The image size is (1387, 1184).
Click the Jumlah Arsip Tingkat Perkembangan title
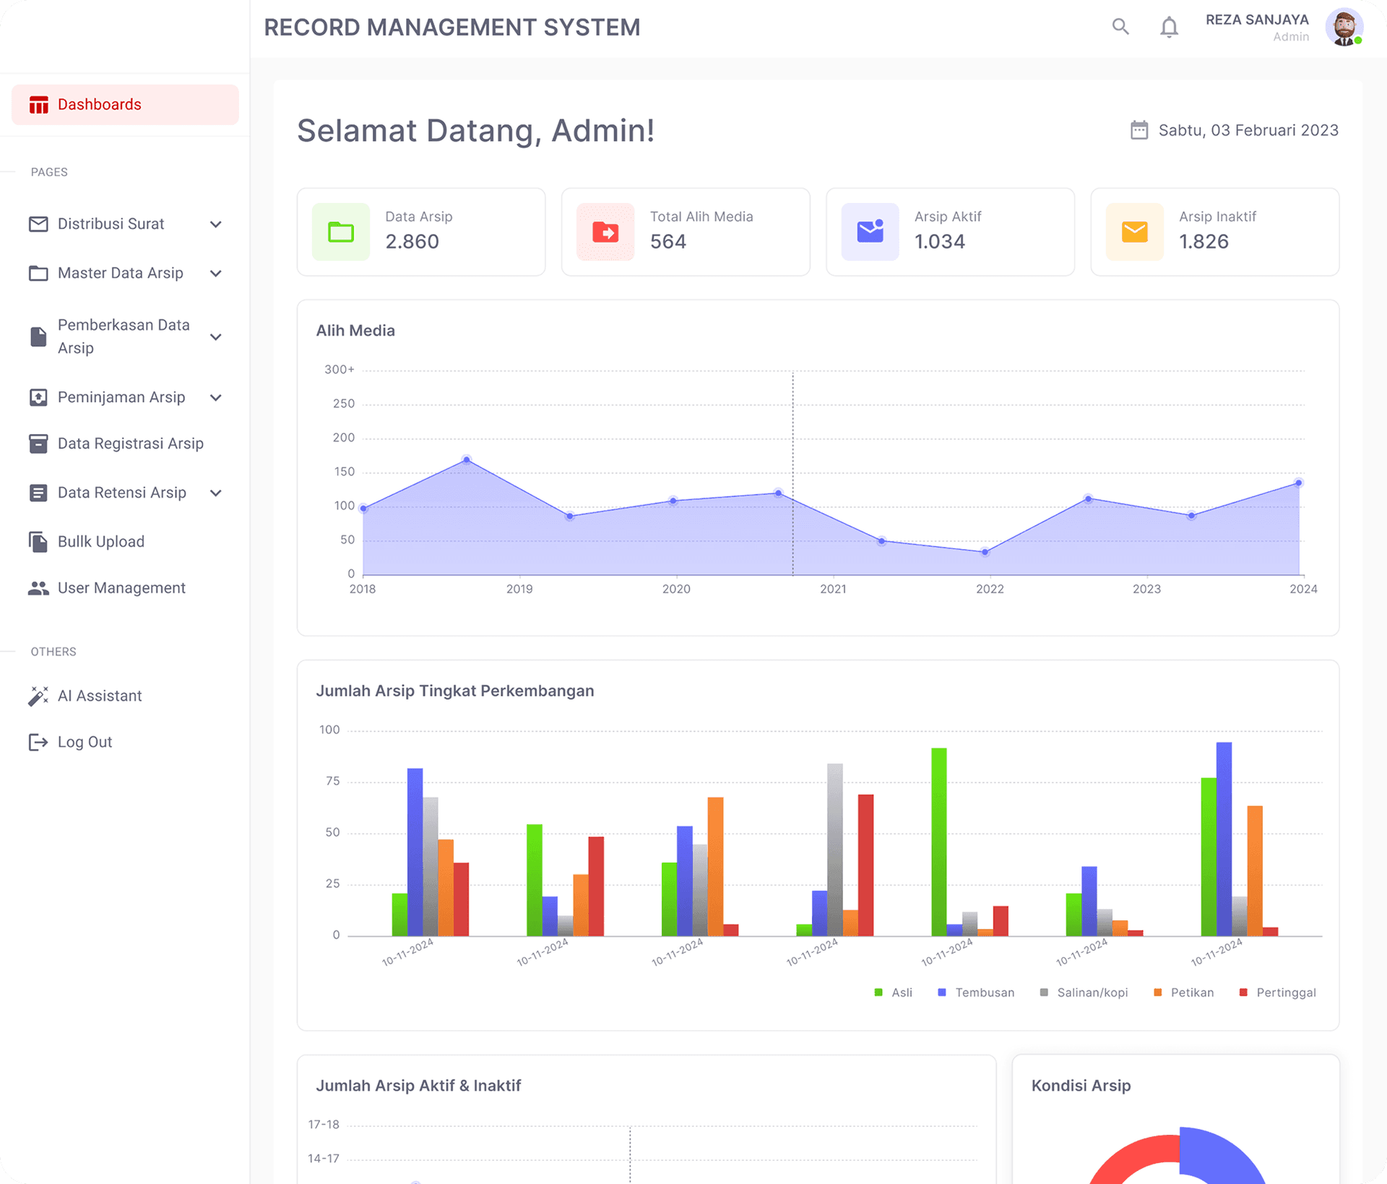(455, 691)
